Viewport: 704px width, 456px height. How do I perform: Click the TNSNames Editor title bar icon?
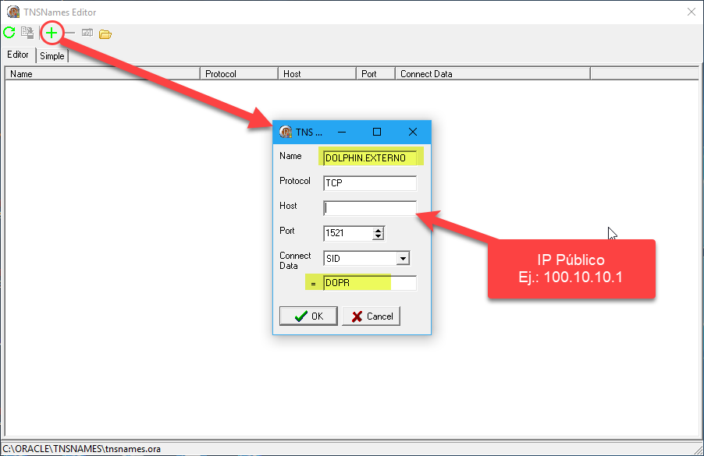pos(13,12)
